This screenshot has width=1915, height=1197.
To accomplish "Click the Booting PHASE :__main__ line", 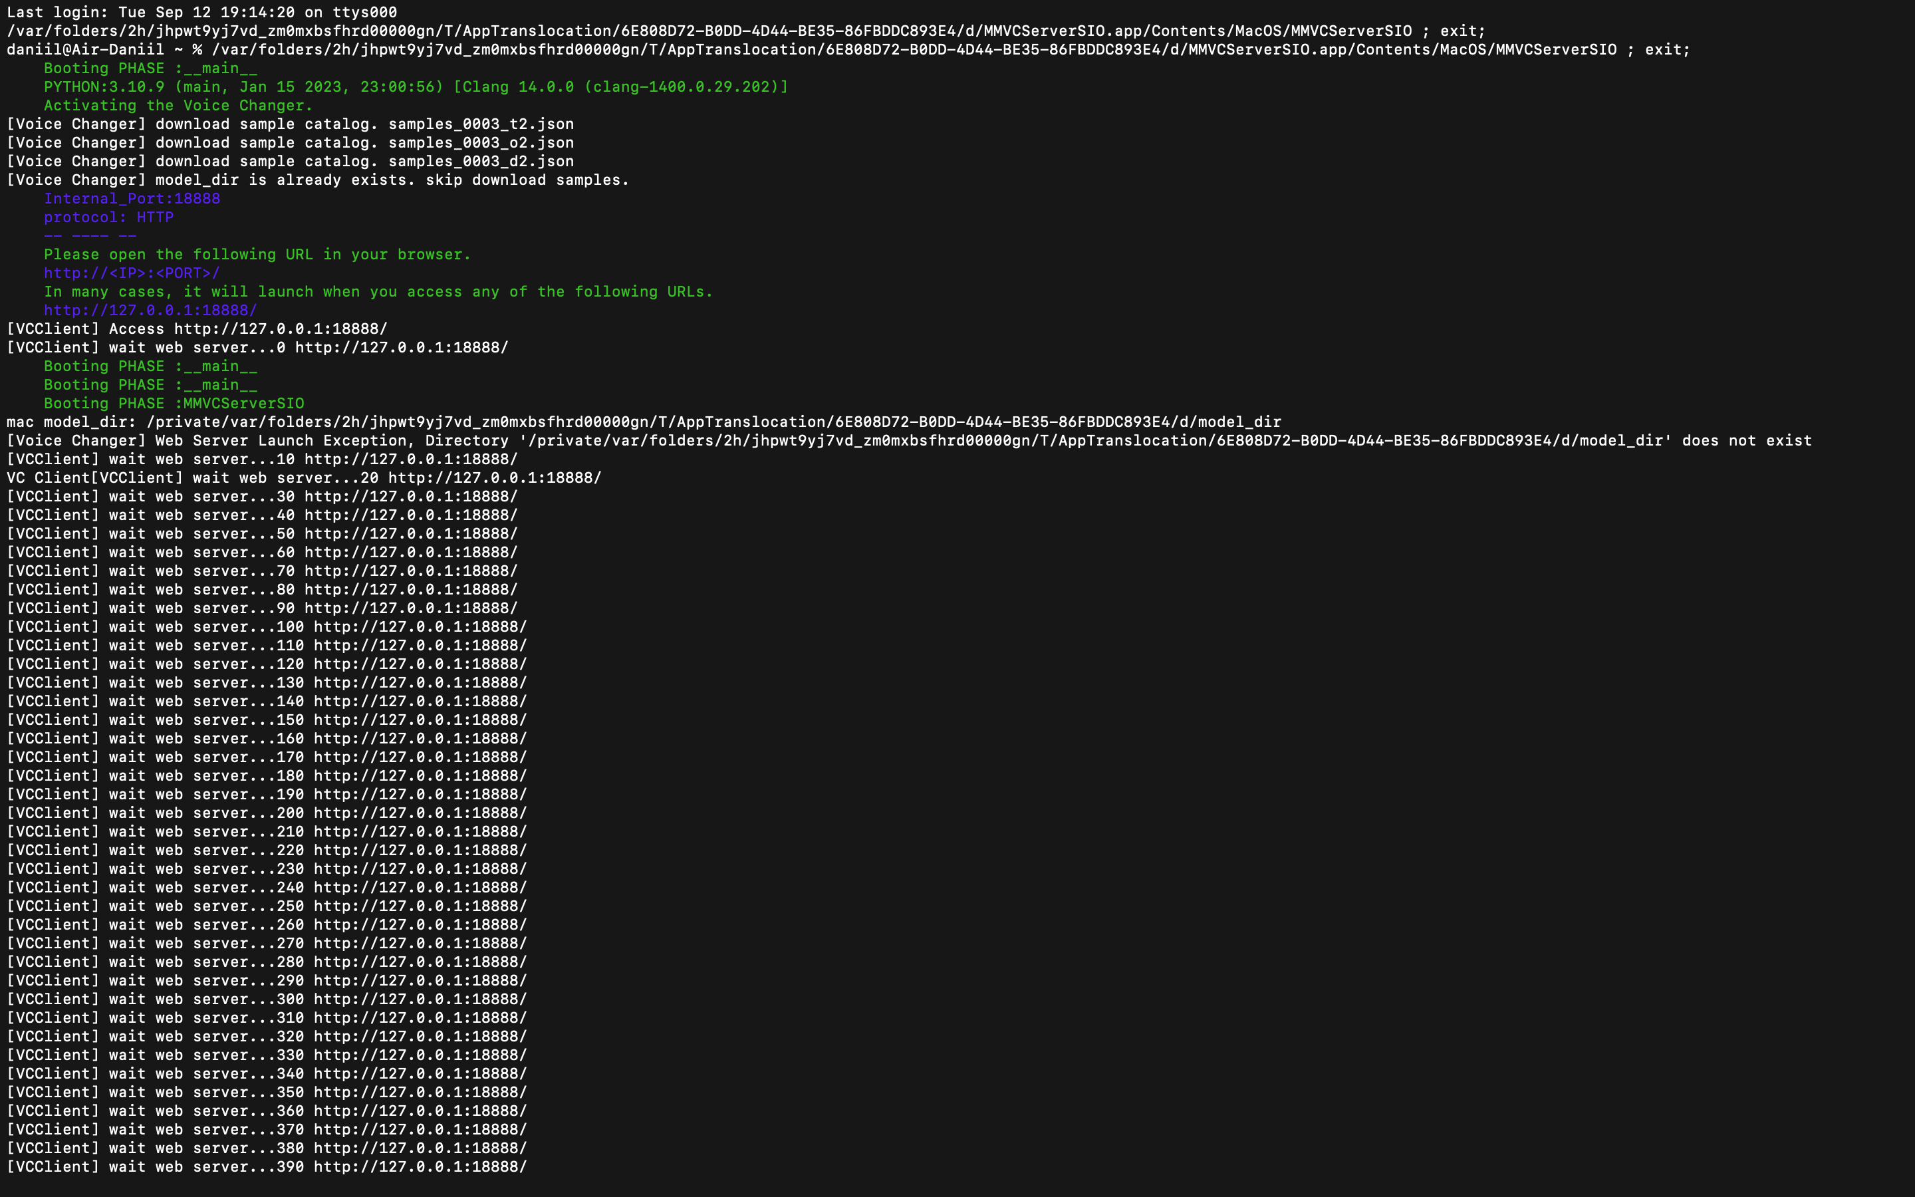I will point(150,68).
